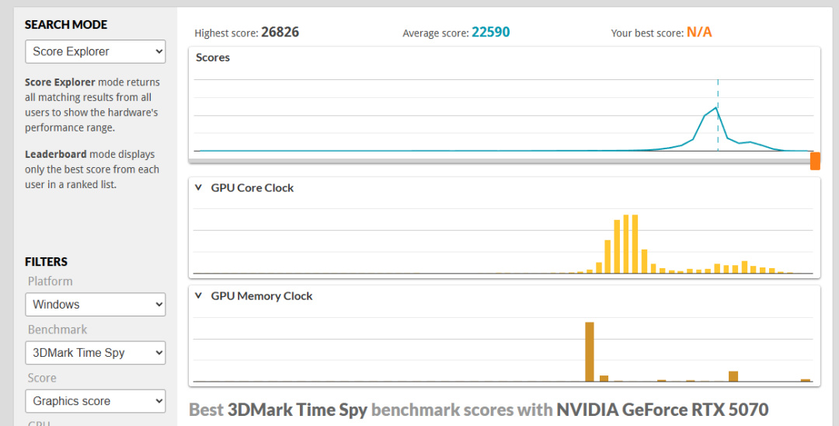Screen dimensions: 839x426
Task: Click the gray track under Scores chart
Action: [x=497, y=161]
